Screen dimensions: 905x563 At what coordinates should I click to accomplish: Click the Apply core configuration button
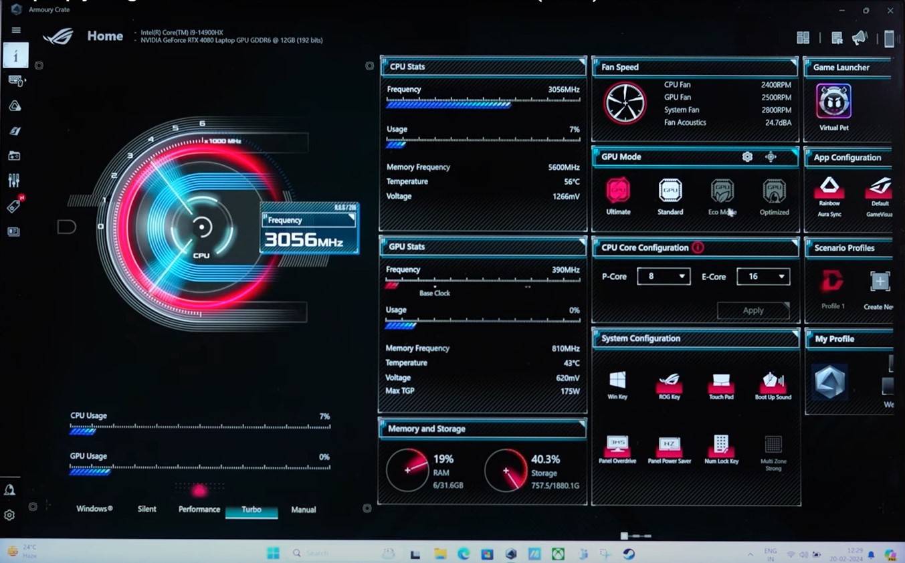(x=752, y=310)
